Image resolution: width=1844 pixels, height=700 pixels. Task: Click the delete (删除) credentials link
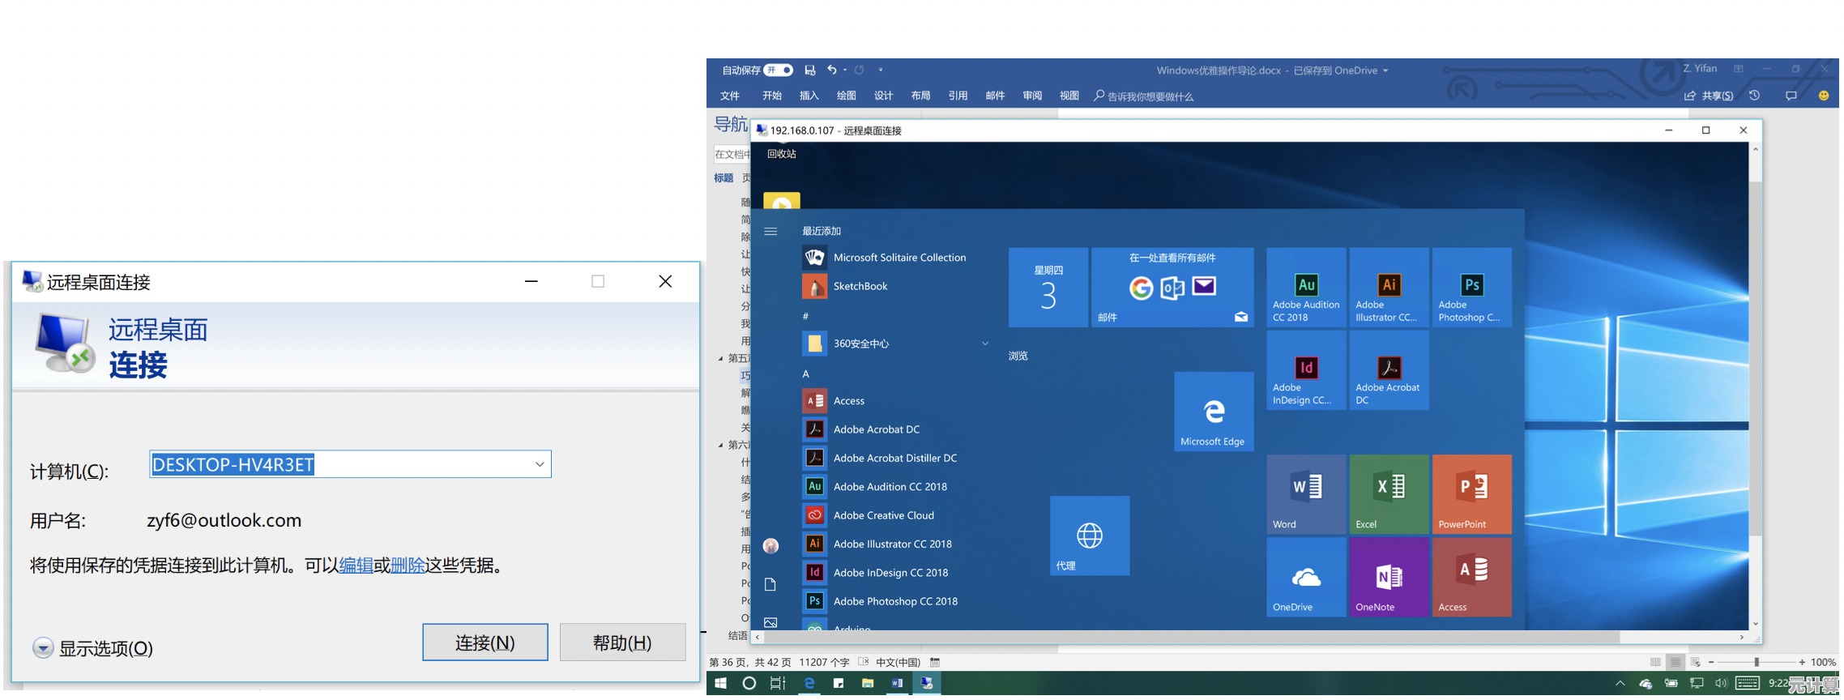(x=408, y=566)
